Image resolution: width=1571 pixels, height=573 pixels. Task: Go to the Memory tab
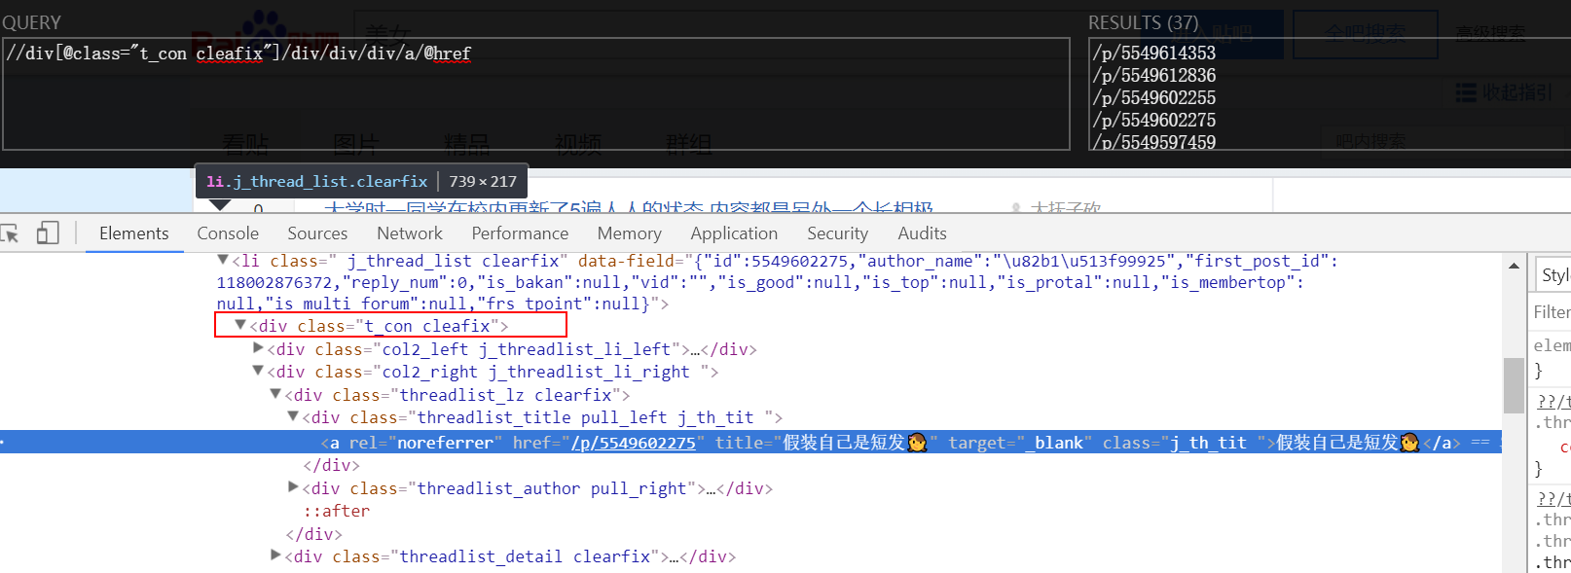click(x=629, y=233)
